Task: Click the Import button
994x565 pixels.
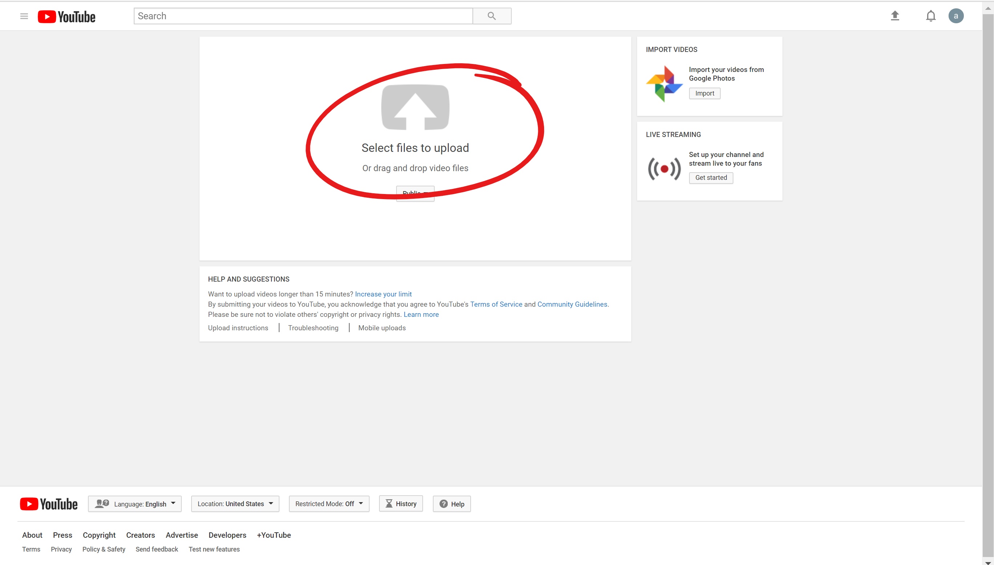Action: (704, 93)
